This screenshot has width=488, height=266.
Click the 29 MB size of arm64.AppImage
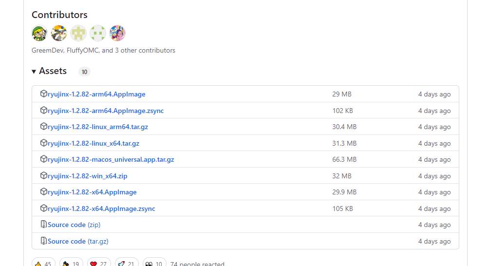click(342, 94)
